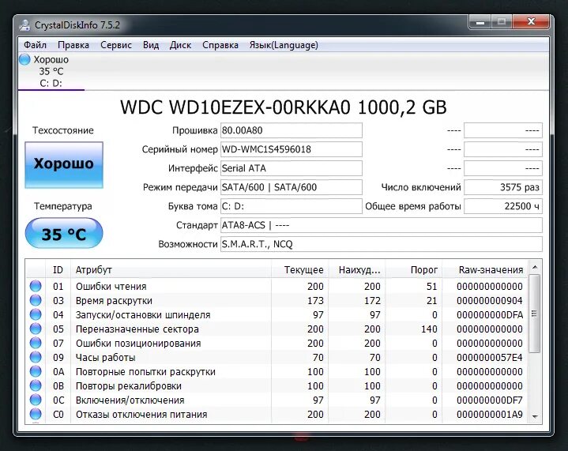Click the attribute list scrollbar thumb
568x451 pixels.
535,314
